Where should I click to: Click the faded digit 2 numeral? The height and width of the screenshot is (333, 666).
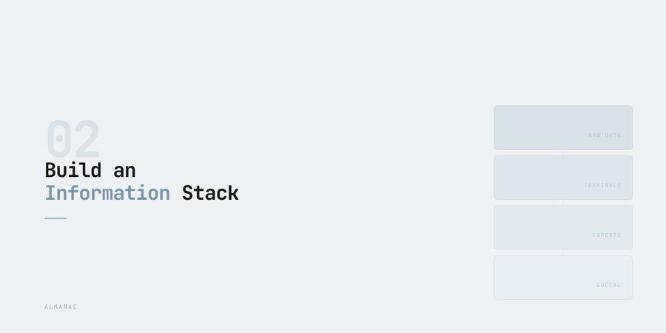tap(86, 138)
